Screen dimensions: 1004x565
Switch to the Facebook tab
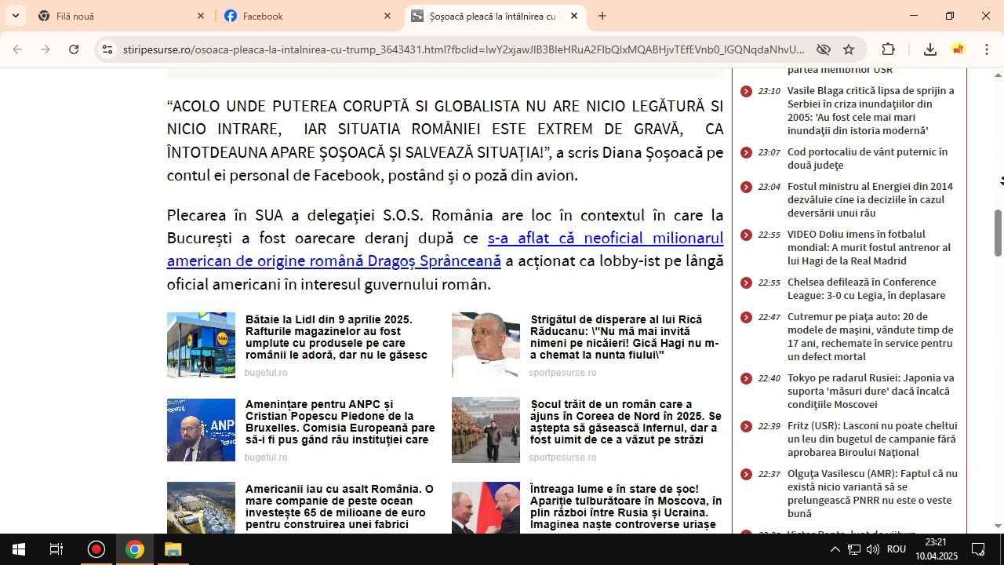[x=308, y=16]
